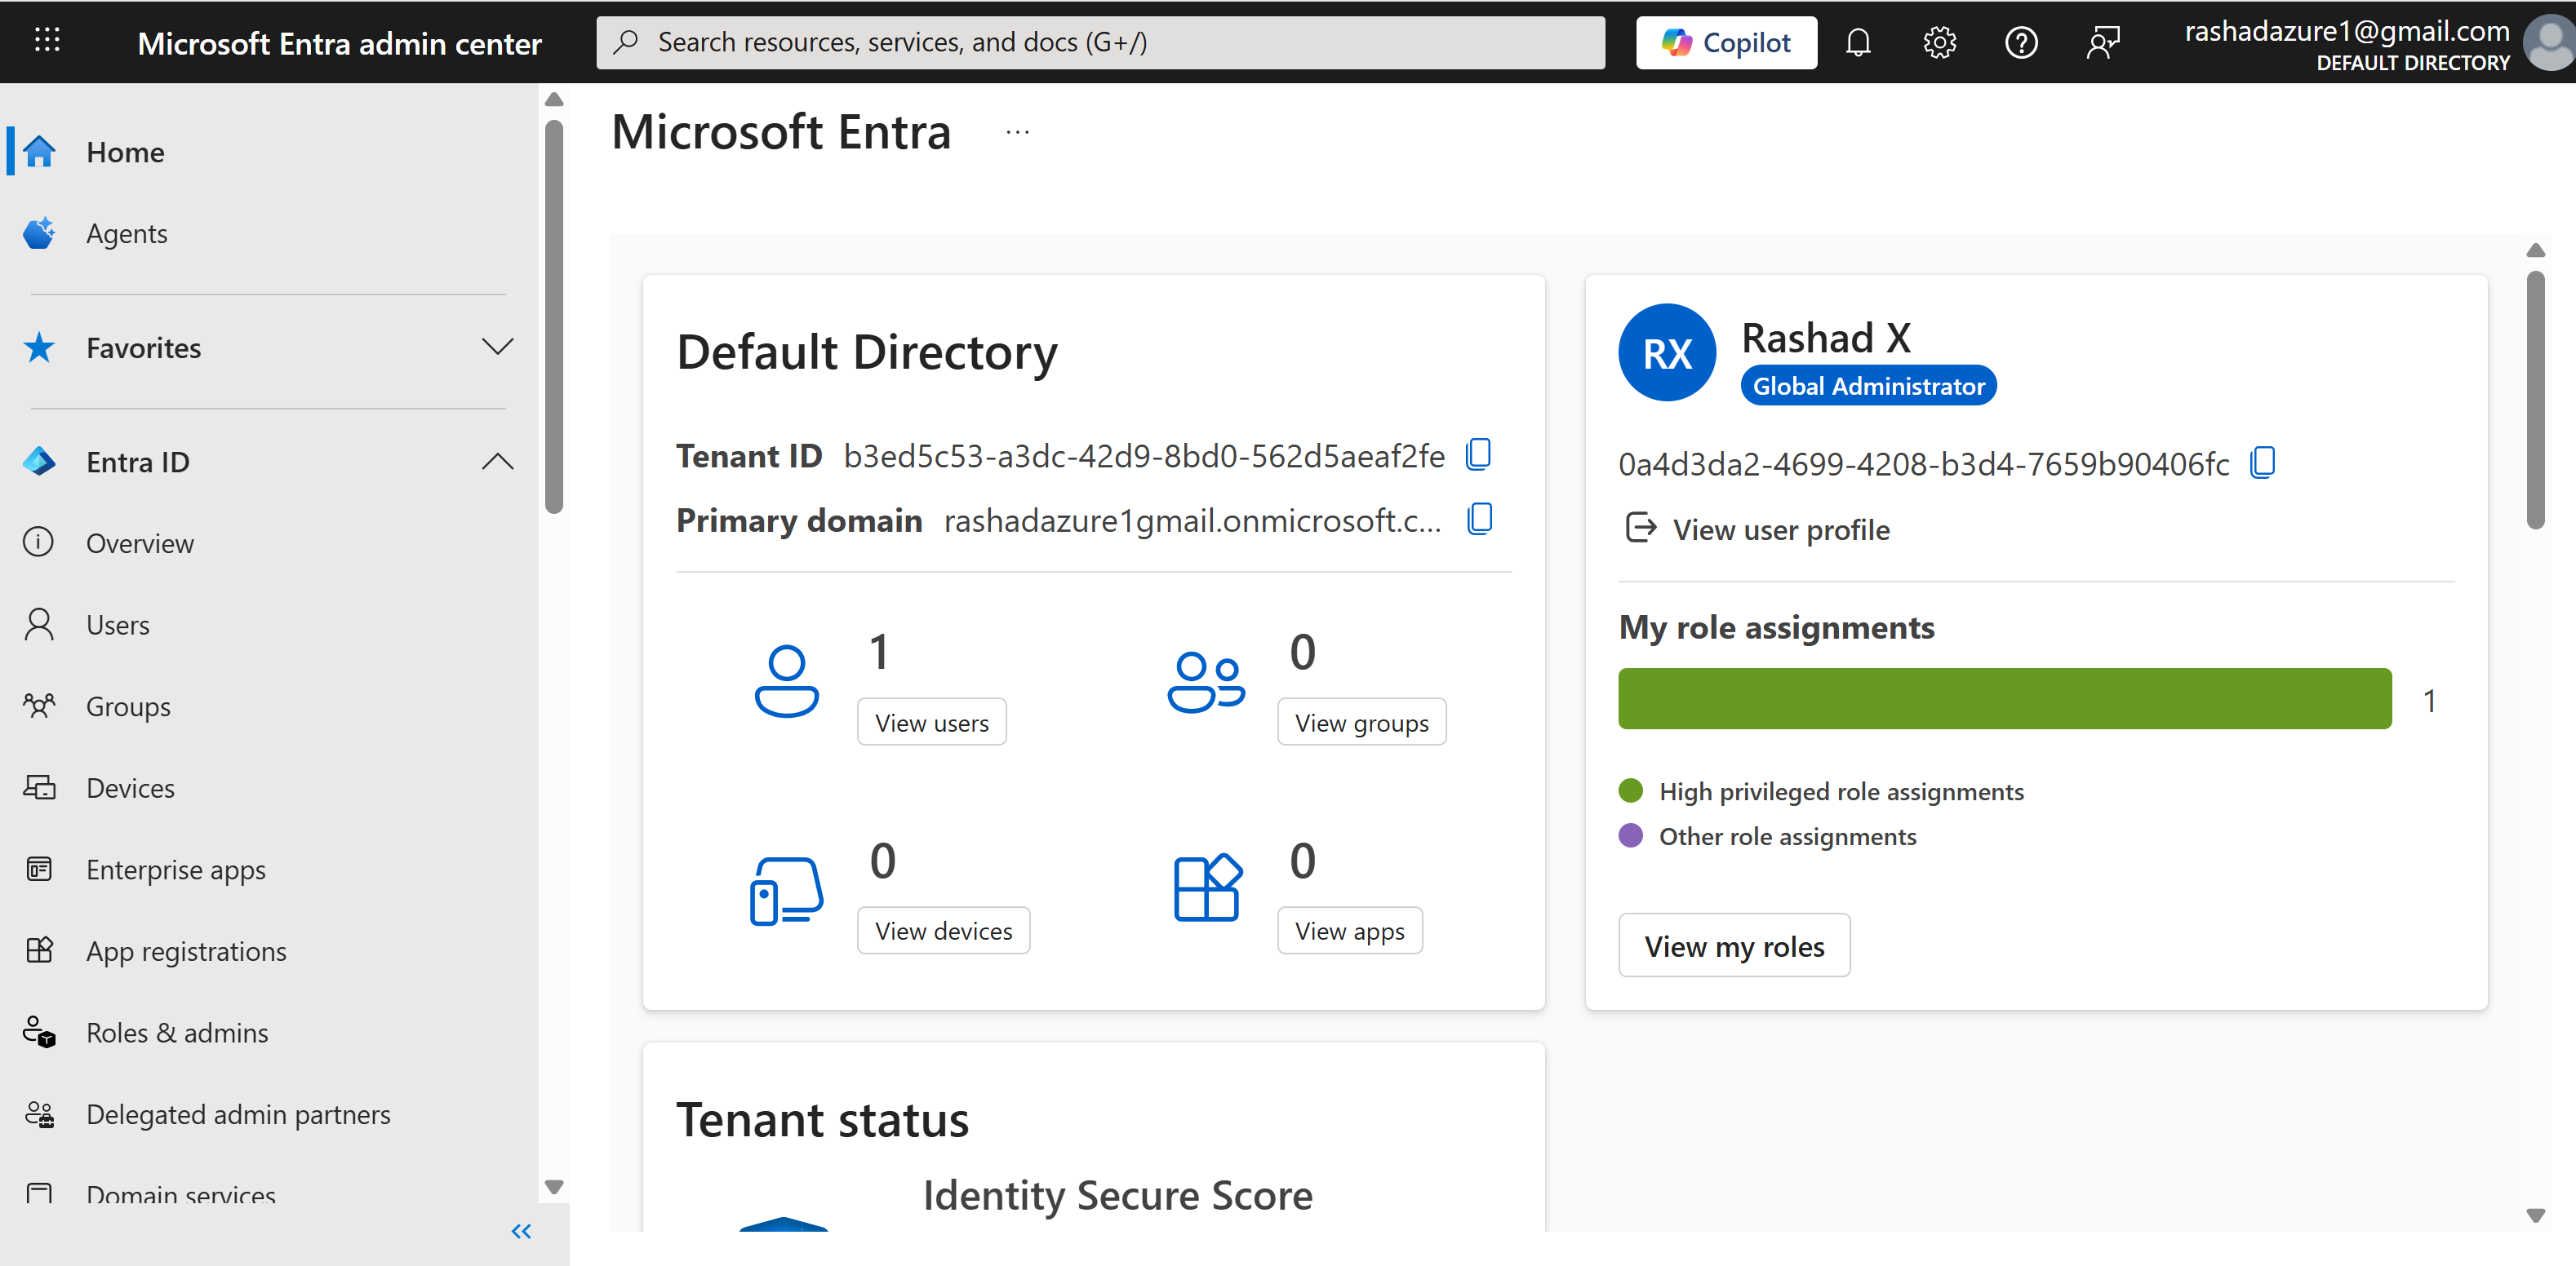
Task: Collapse the sidebar using double-chevron icon
Action: (x=521, y=1231)
